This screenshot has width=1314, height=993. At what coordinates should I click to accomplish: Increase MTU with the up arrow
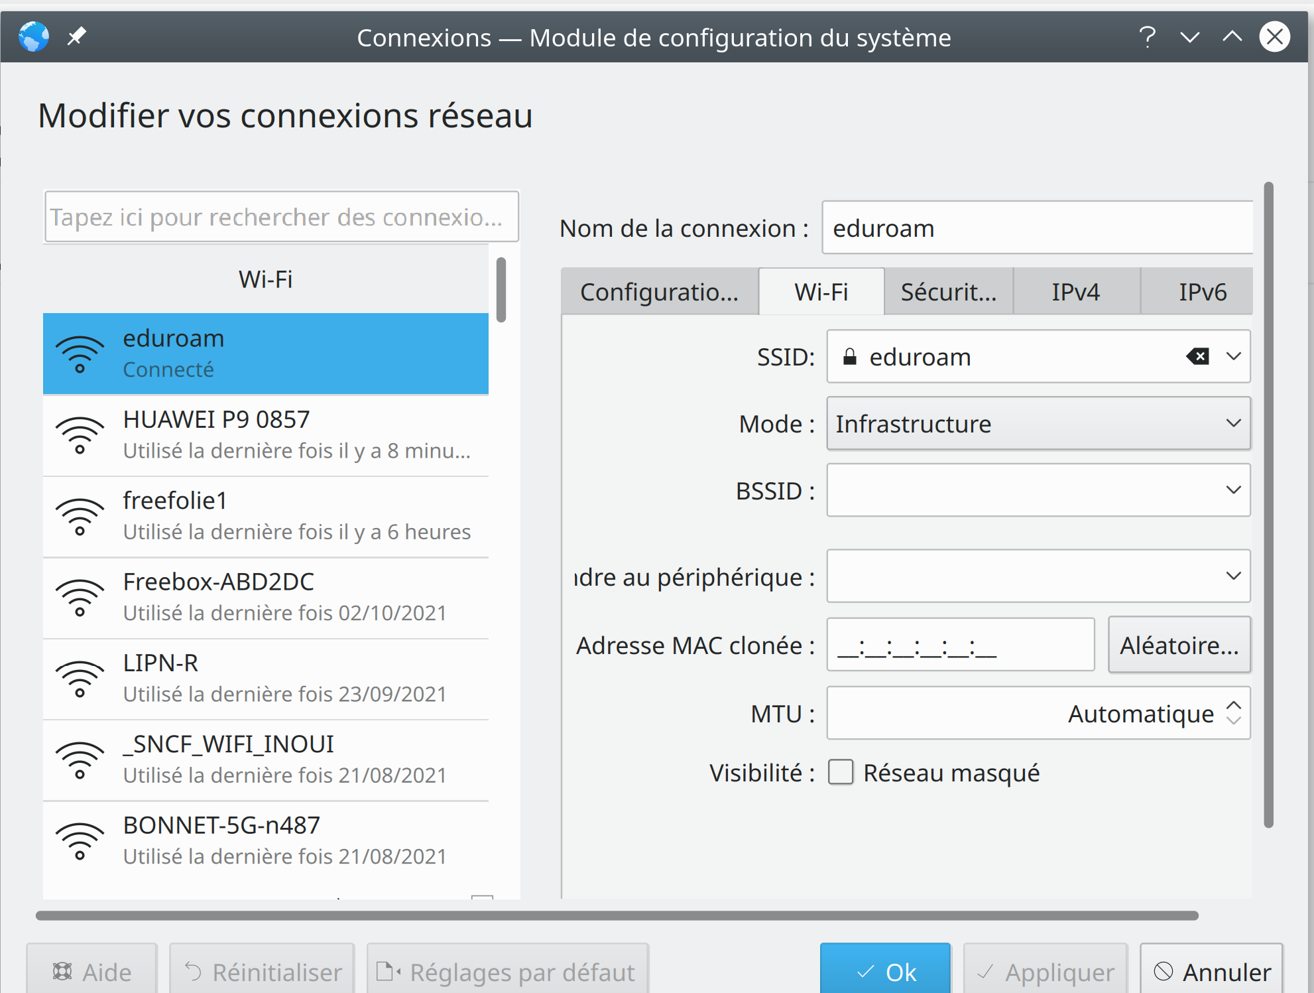[x=1233, y=706]
